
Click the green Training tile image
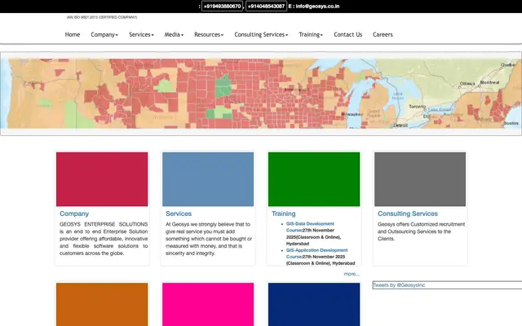[314, 179]
